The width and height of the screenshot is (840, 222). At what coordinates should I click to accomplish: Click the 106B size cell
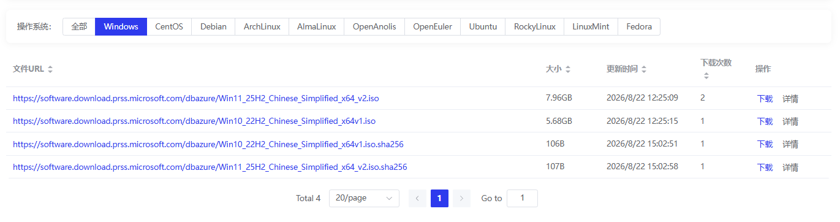(x=555, y=144)
